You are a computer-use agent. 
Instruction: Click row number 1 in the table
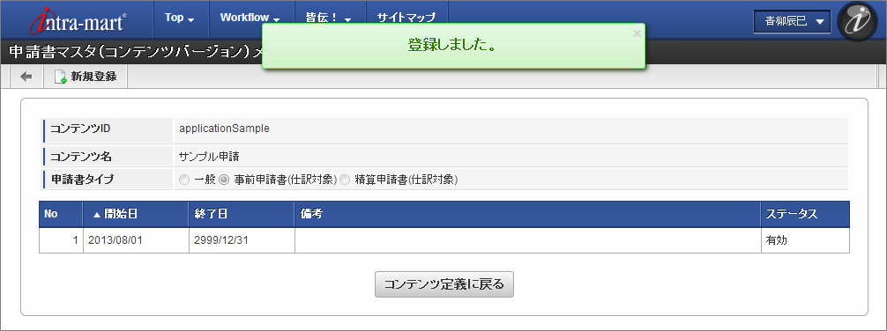(61, 240)
